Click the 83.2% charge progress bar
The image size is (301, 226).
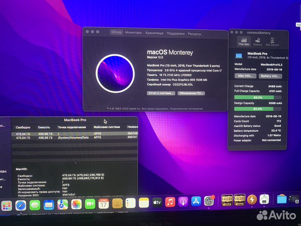point(258,98)
